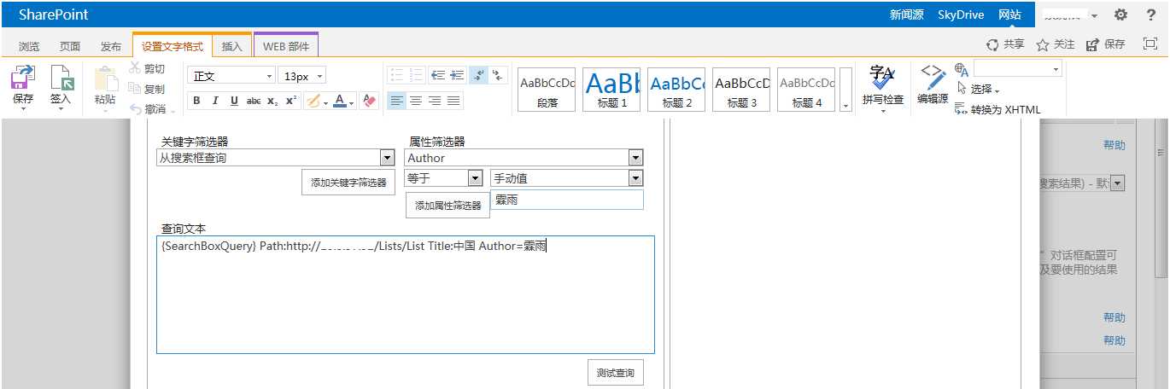Click the Paste (粘贴) clipboard icon
The image size is (1170, 389).
(105, 78)
